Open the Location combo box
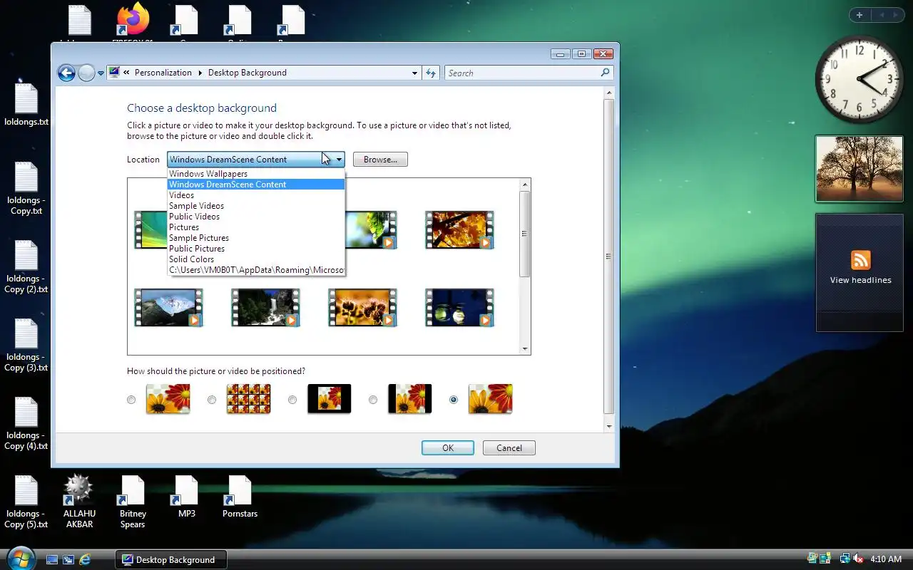 pos(256,160)
